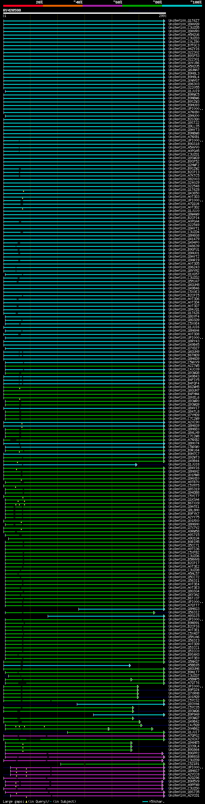This screenshot has height=804, width=205.
Task: Open hit UniRef100_Q9AVQ9
Action: pos(184,24)
